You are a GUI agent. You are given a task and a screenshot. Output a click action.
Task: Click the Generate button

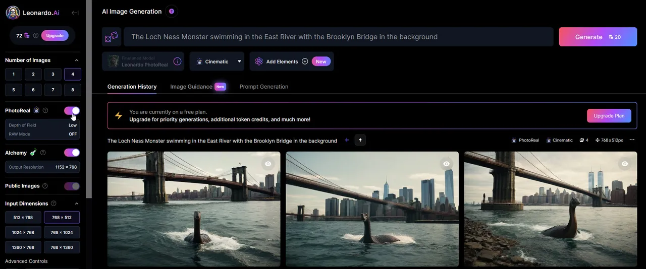598,37
